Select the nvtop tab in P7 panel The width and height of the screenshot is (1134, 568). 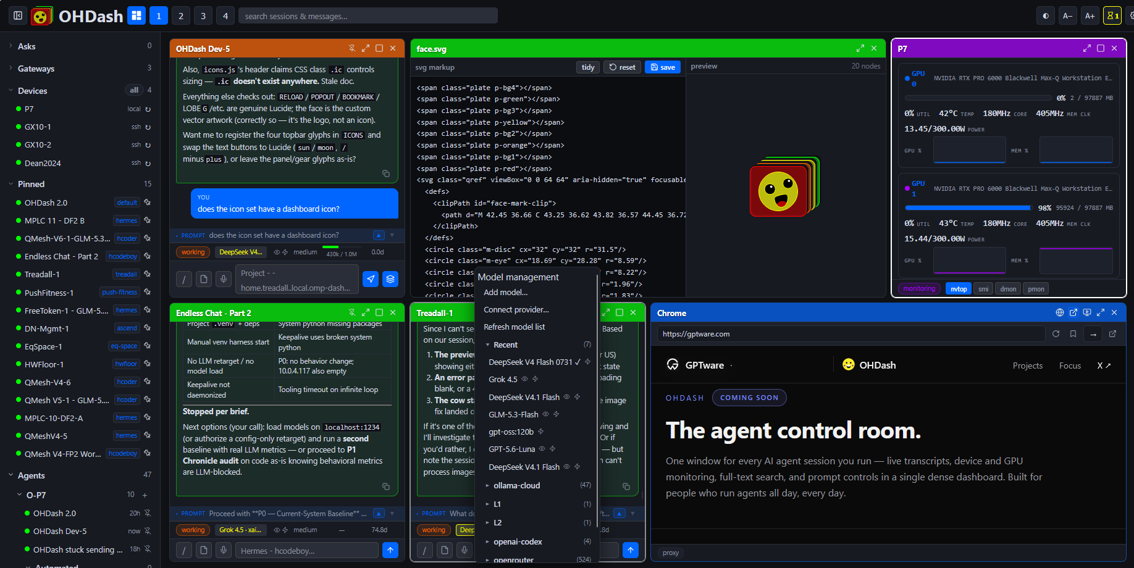[x=959, y=289]
